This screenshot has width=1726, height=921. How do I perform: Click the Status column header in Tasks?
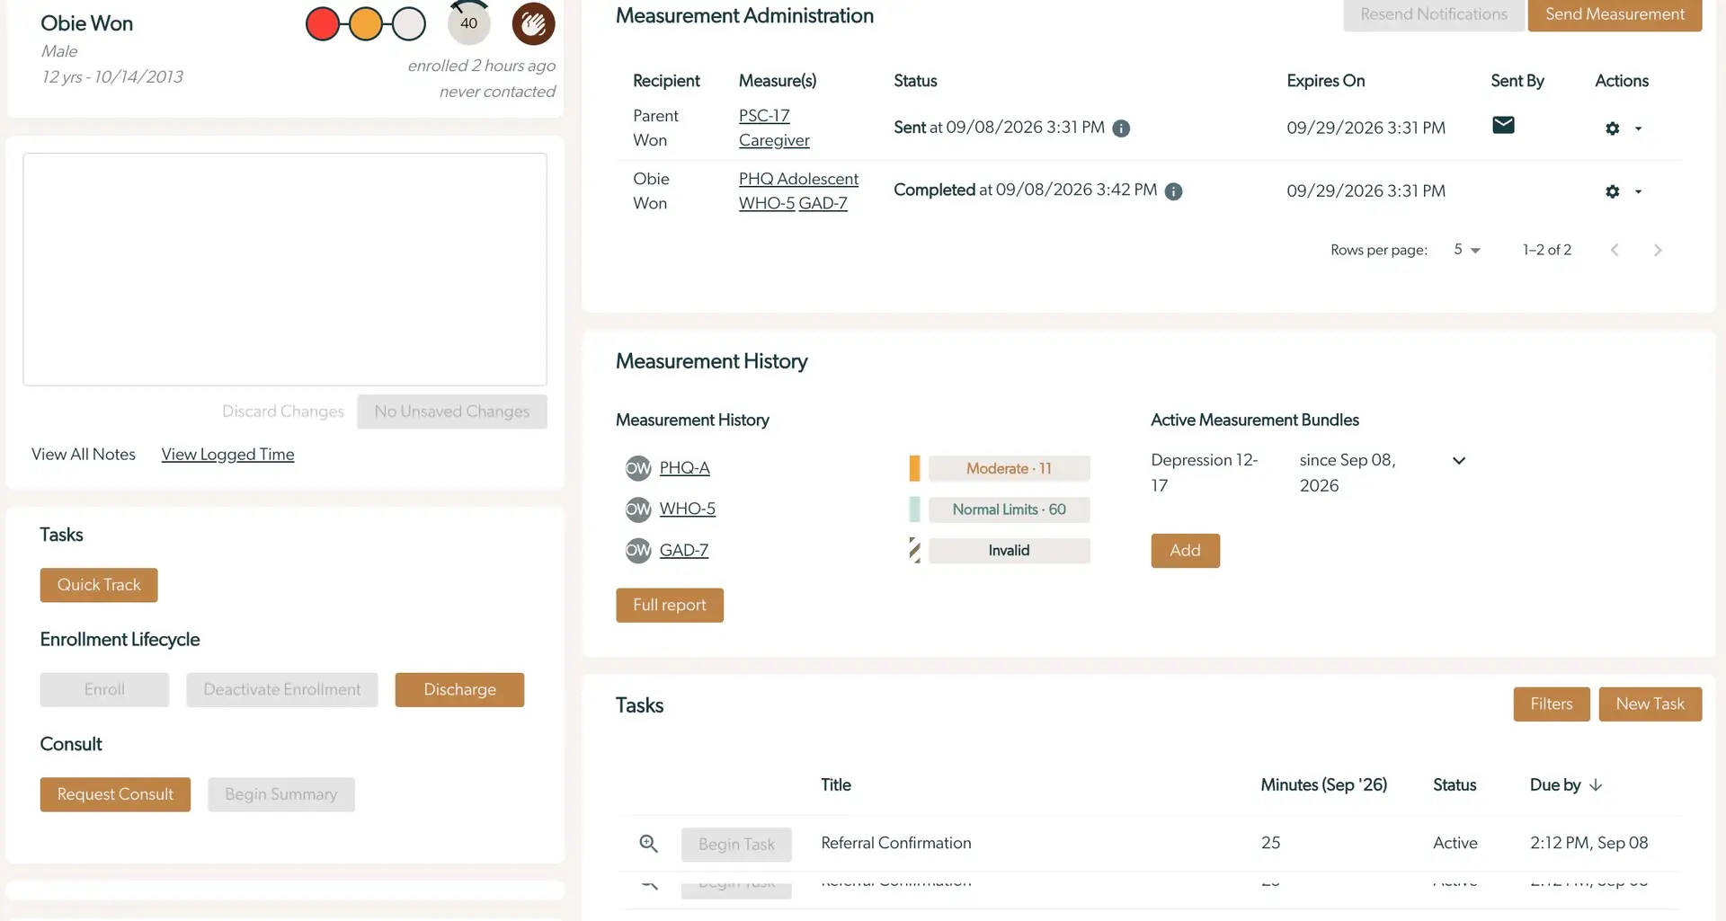coord(1455,785)
